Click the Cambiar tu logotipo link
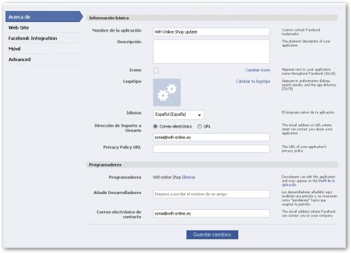Viewport: 351px width, 253px height. 253,81
